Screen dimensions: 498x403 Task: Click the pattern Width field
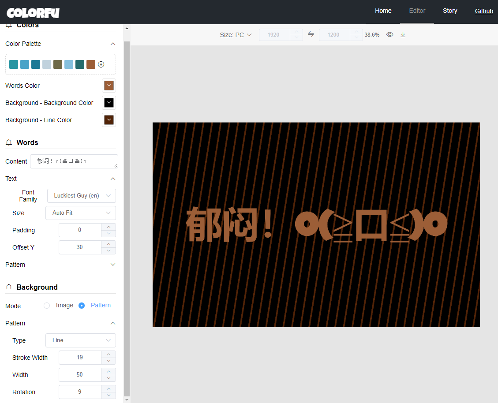[x=80, y=374]
